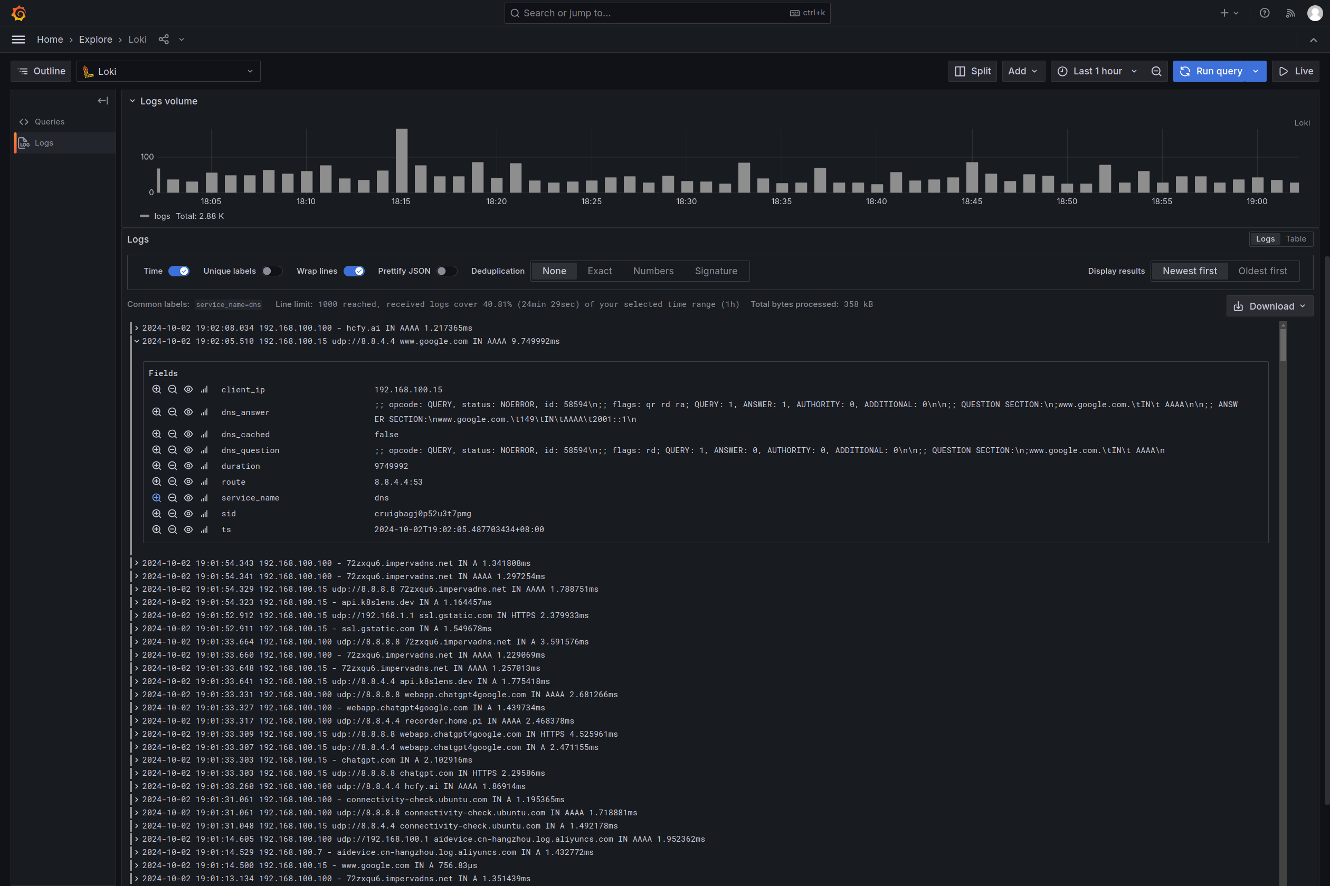This screenshot has height=886, width=1330.
Task: Select Exact deduplication mode
Action: [x=600, y=271]
